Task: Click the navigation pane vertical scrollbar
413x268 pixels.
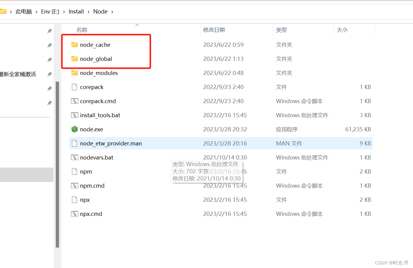Action: (58, 164)
